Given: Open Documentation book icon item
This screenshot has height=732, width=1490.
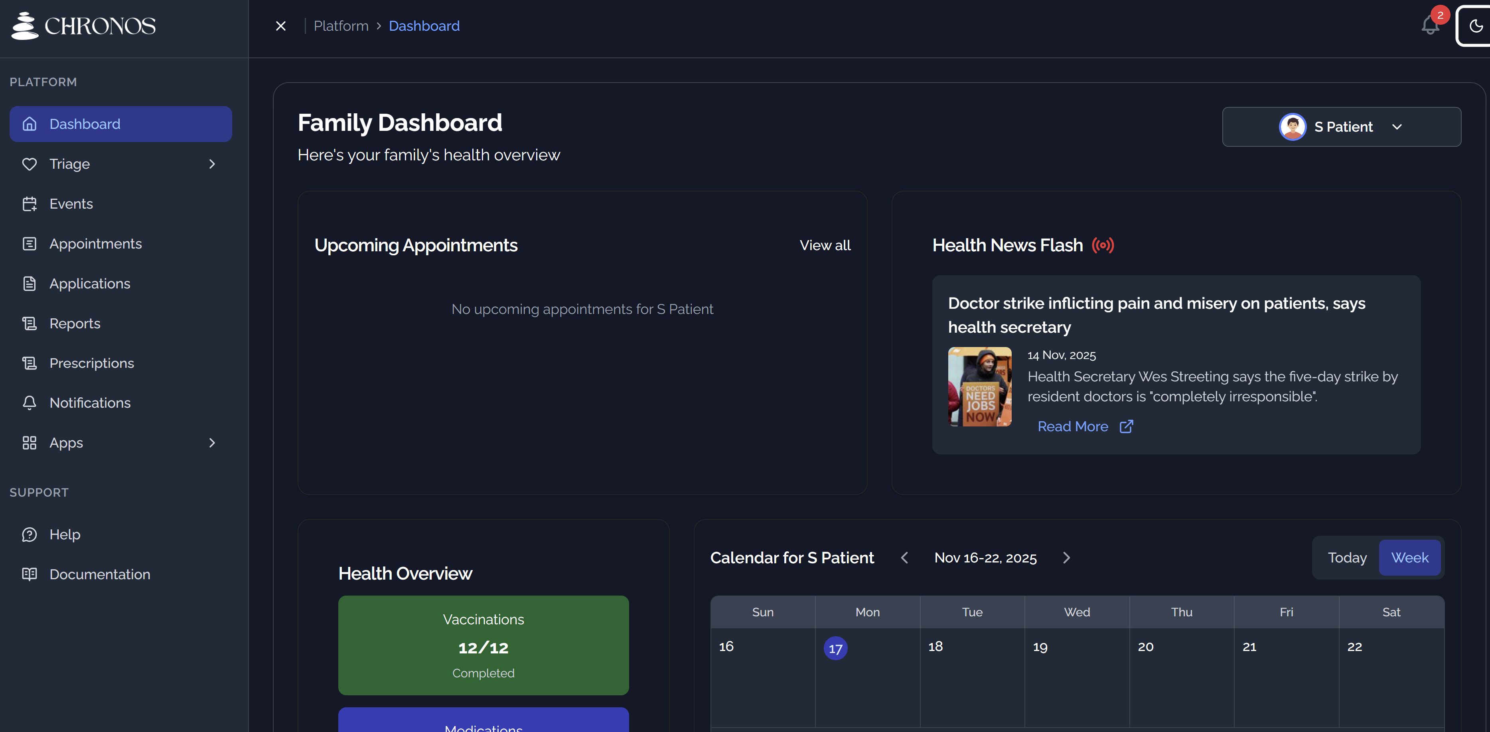Looking at the screenshot, I should 99,574.
